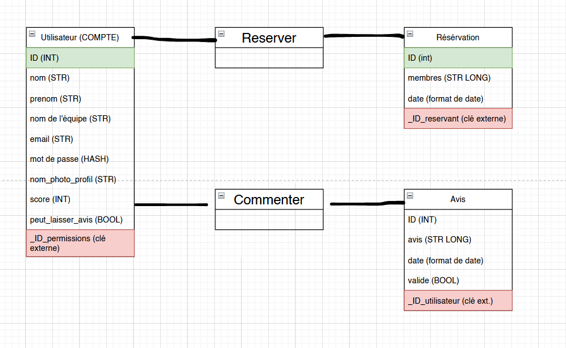
Task: Select the line connecting Utilisateur and Reserver
Action: pyautogui.click(x=174, y=39)
